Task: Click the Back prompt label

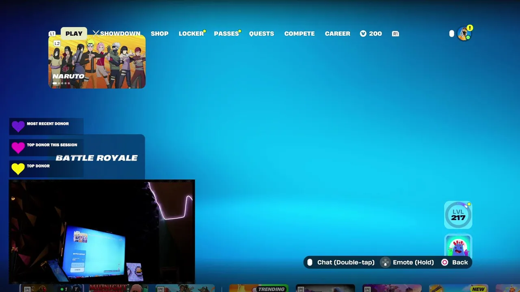Action: pyautogui.click(x=460, y=262)
